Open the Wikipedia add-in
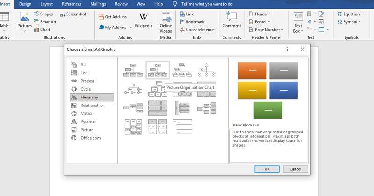The width and height of the screenshot is (374, 196). (x=144, y=20)
